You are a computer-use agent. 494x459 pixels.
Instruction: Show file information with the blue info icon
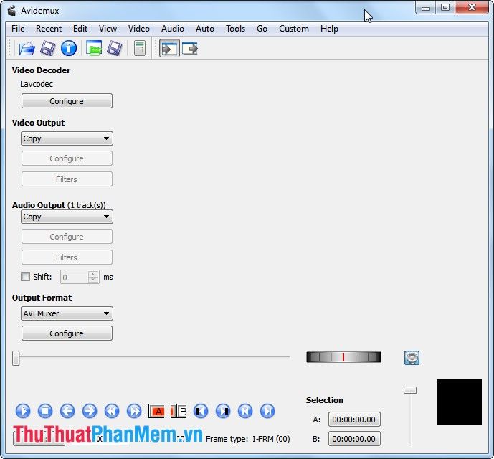click(69, 48)
